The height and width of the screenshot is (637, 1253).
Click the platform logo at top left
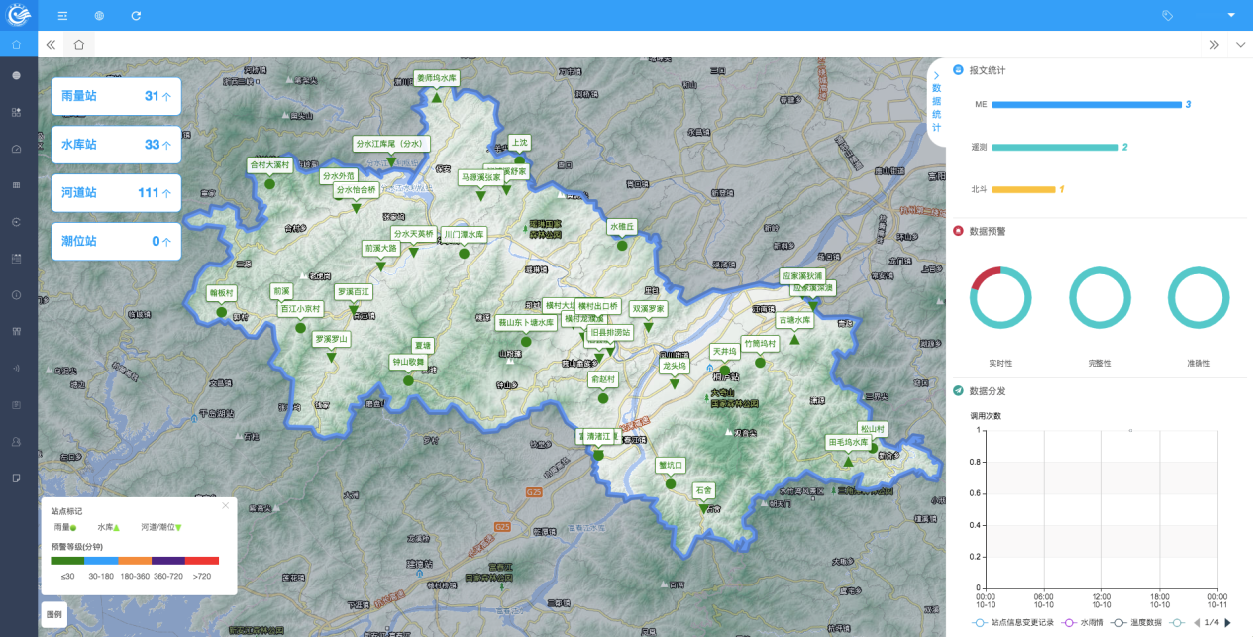point(19,15)
